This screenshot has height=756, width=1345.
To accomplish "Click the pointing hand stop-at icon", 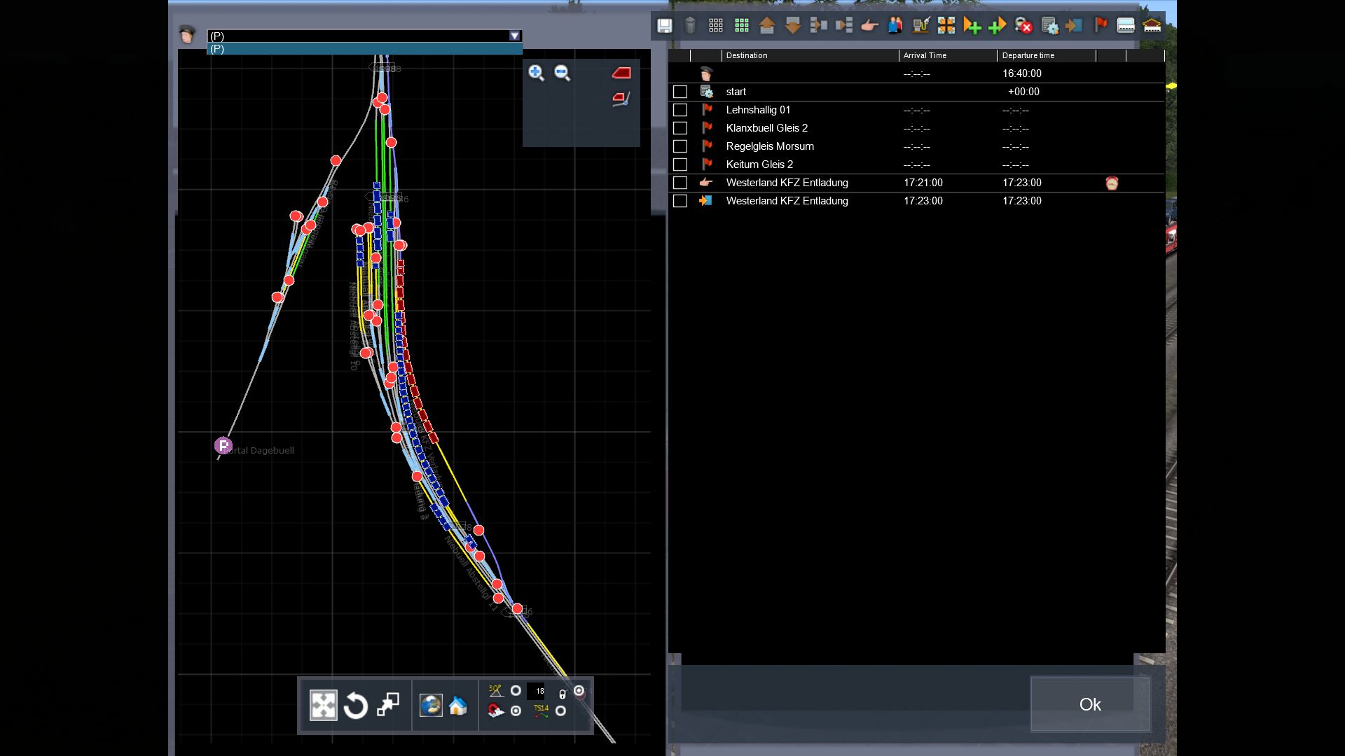I will click(x=869, y=26).
